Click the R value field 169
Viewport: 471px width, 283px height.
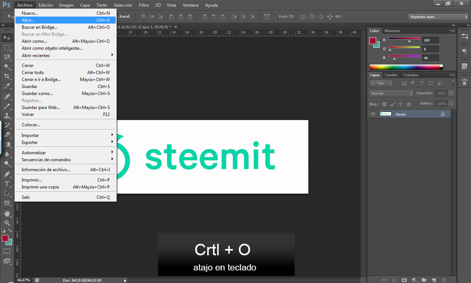431,40
